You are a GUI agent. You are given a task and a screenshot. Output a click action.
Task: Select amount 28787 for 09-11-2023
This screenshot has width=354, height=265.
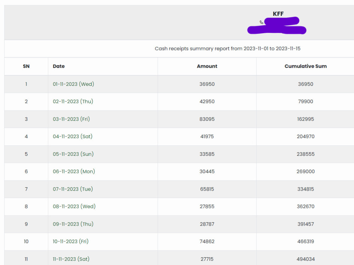pyautogui.click(x=207, y=224)
